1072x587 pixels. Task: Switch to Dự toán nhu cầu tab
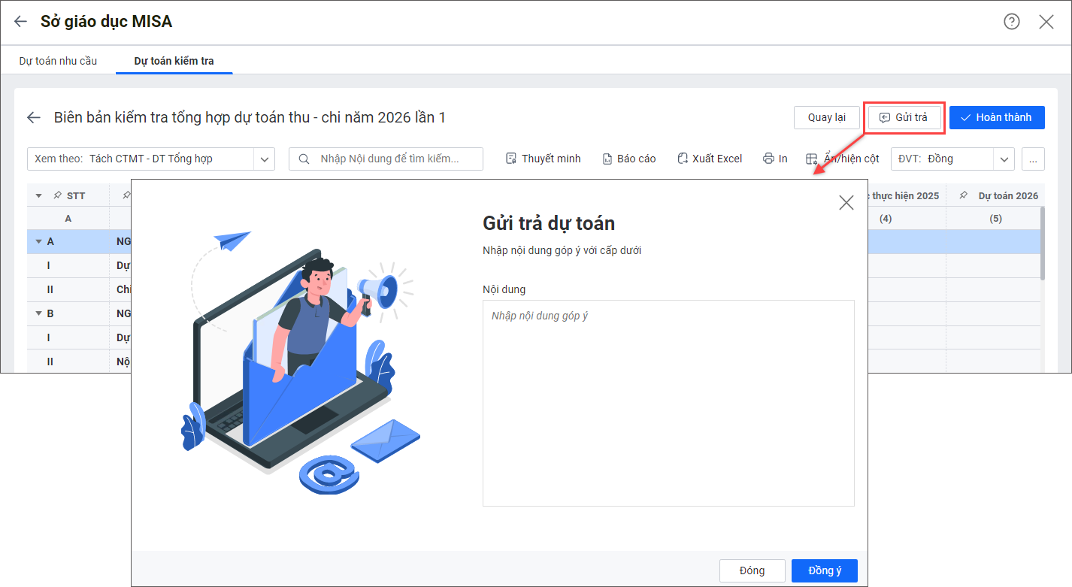58,61
